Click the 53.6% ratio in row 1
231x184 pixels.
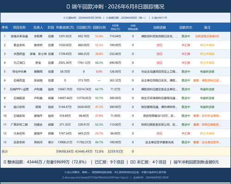point(99,36)
